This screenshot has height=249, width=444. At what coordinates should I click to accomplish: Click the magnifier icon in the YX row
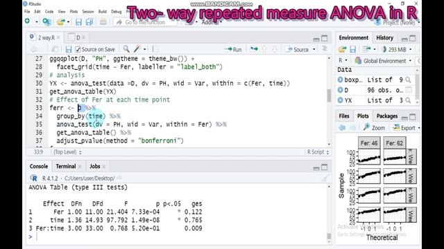click(x=408, y=100)
